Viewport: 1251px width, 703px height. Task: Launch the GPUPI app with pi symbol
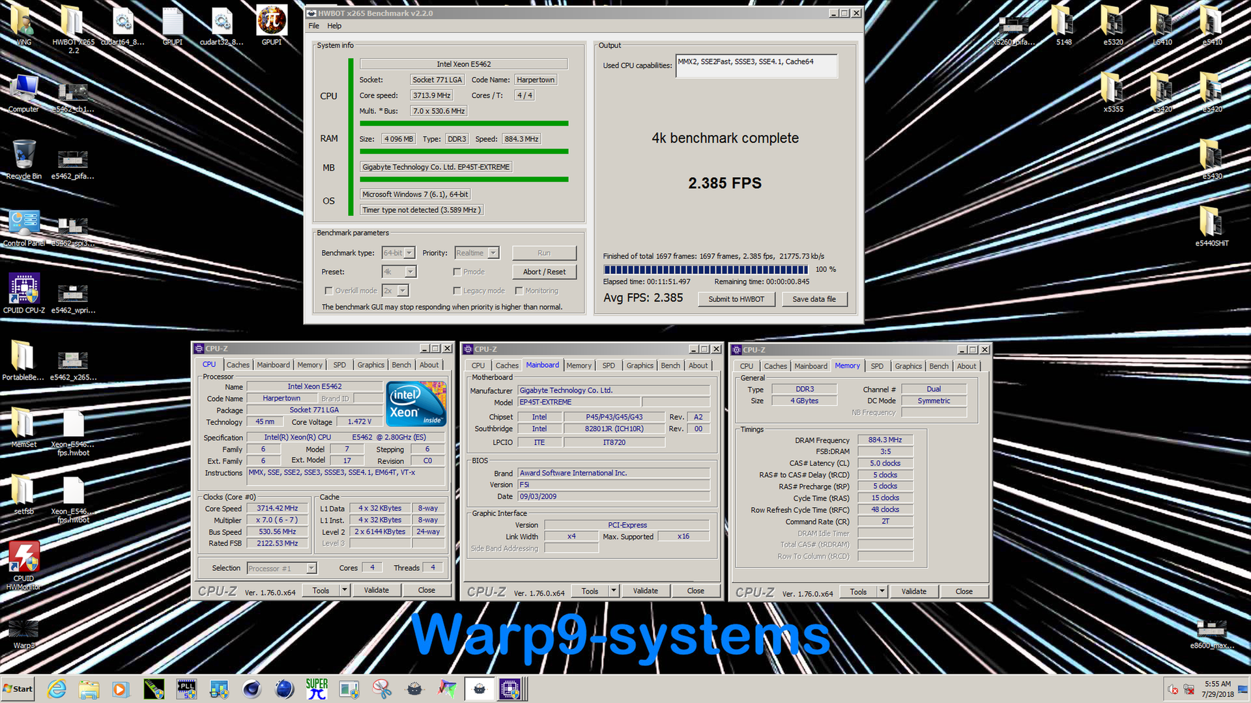pos(272,23)
